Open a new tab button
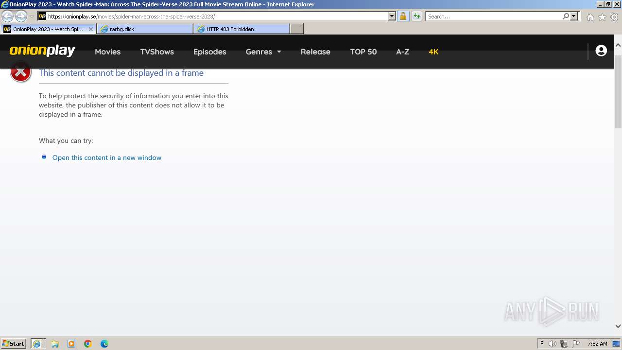The width and height of the screenshot is (622, 350). click(x=297, y=29)
